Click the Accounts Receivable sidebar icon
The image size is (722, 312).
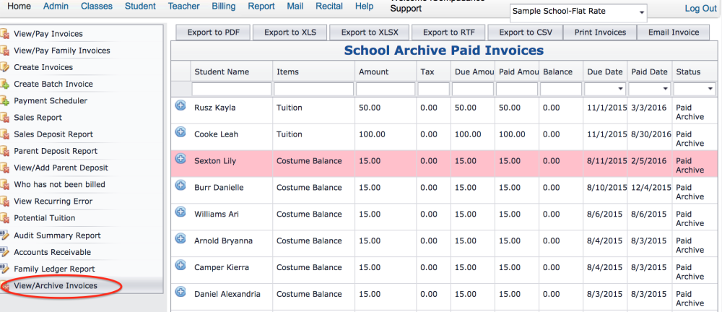tap(4, 252)
